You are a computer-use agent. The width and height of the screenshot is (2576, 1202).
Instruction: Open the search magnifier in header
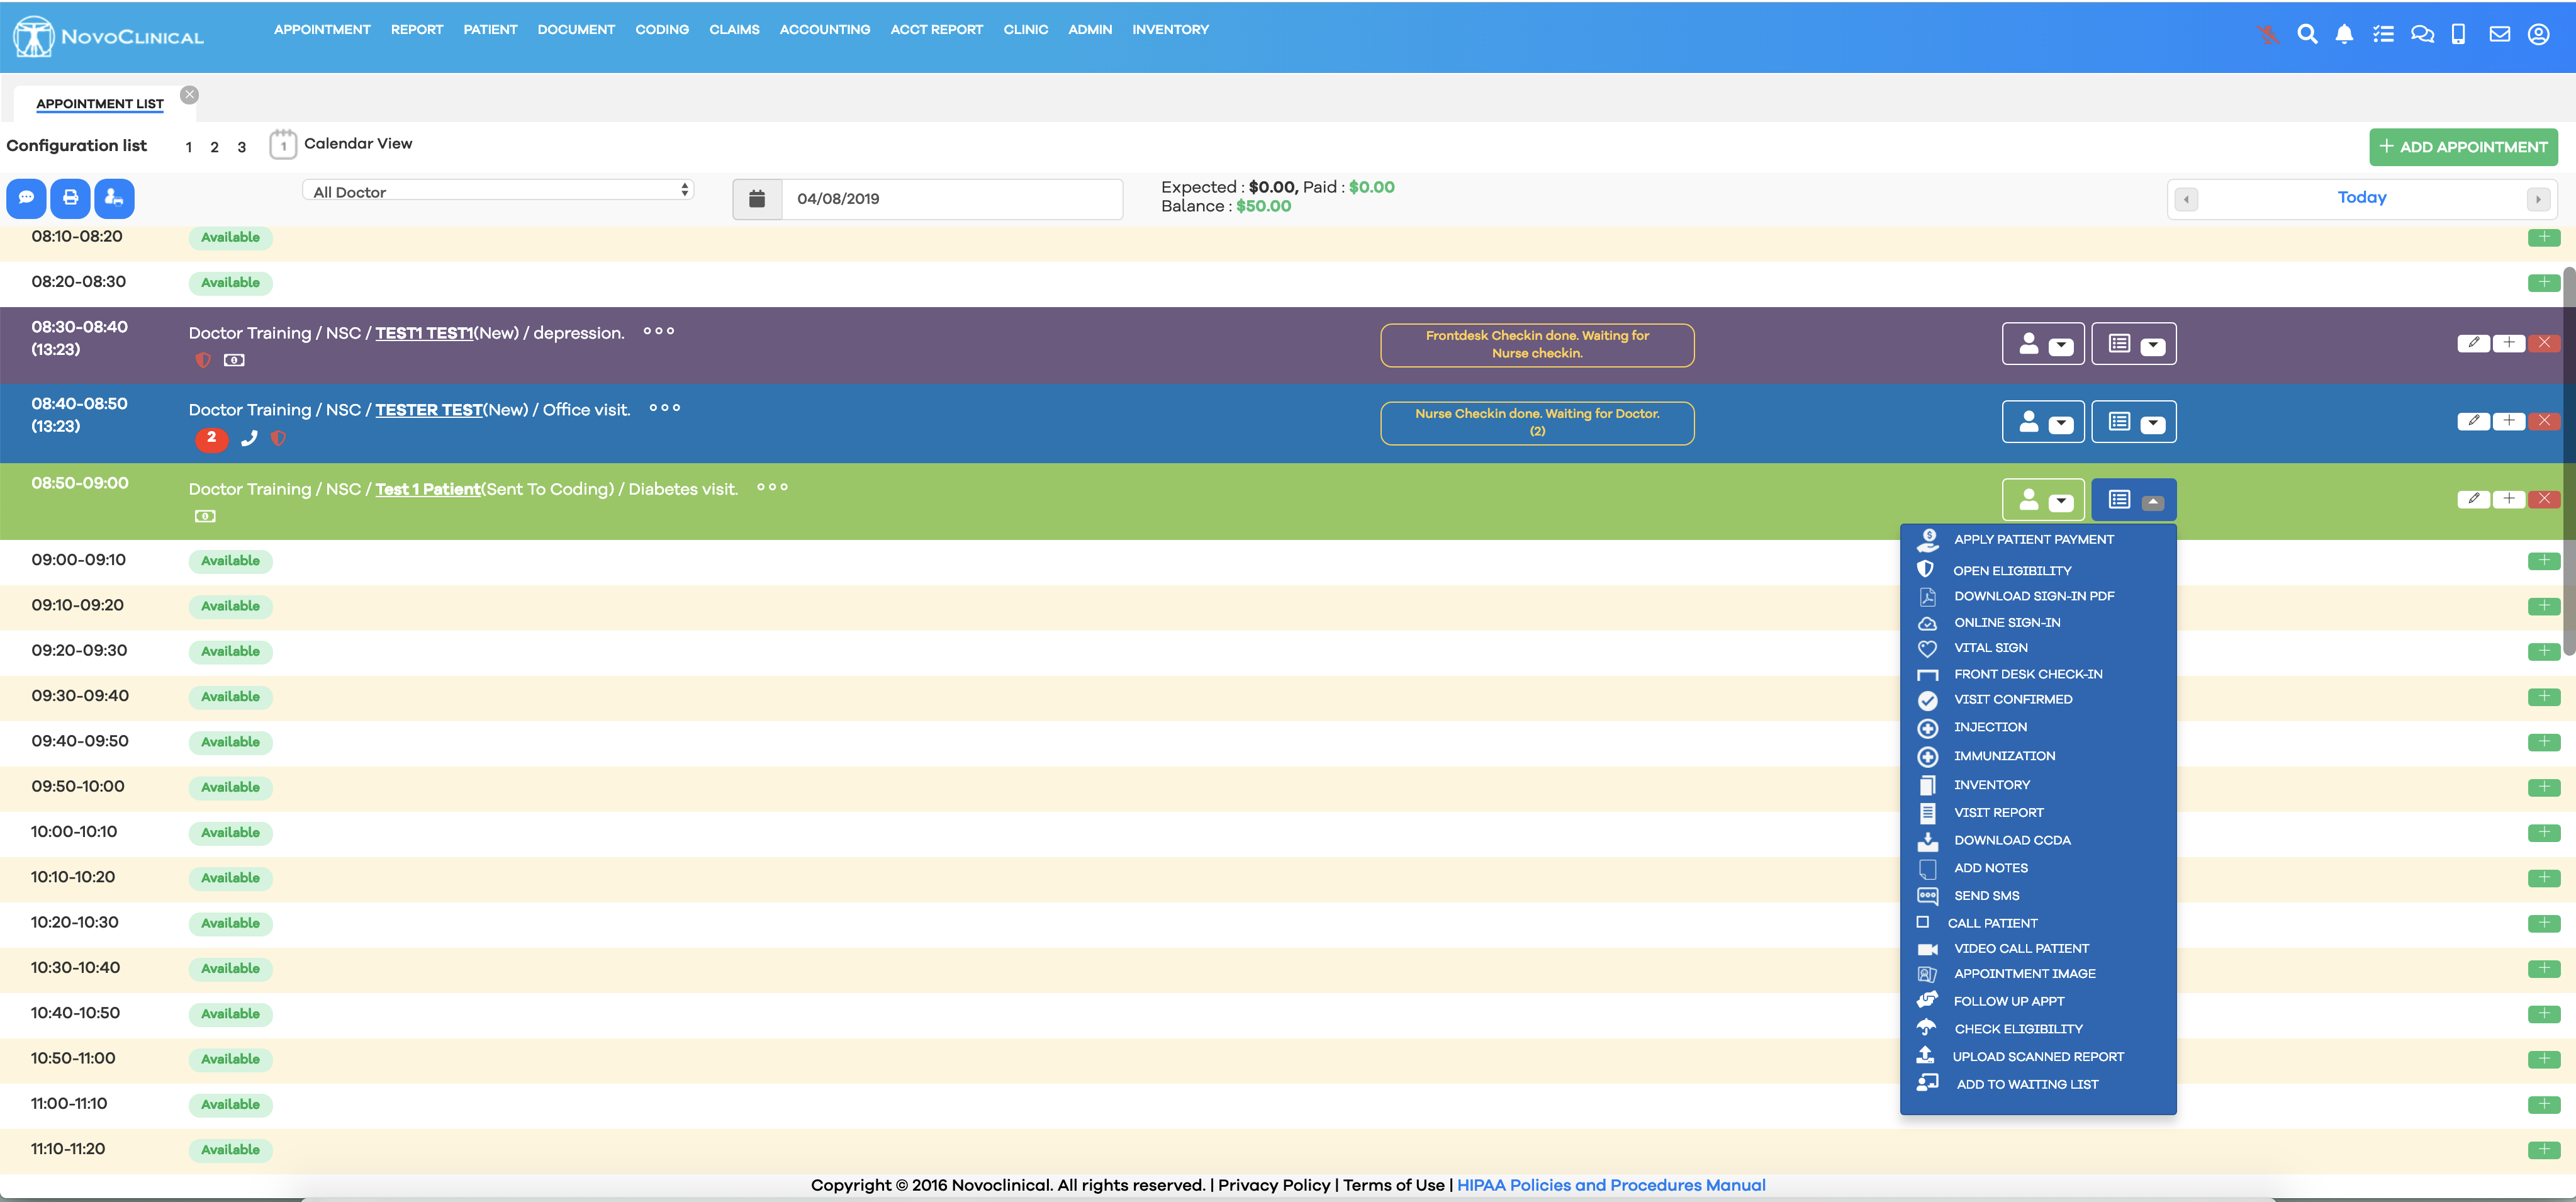[x=2307, y=34]
